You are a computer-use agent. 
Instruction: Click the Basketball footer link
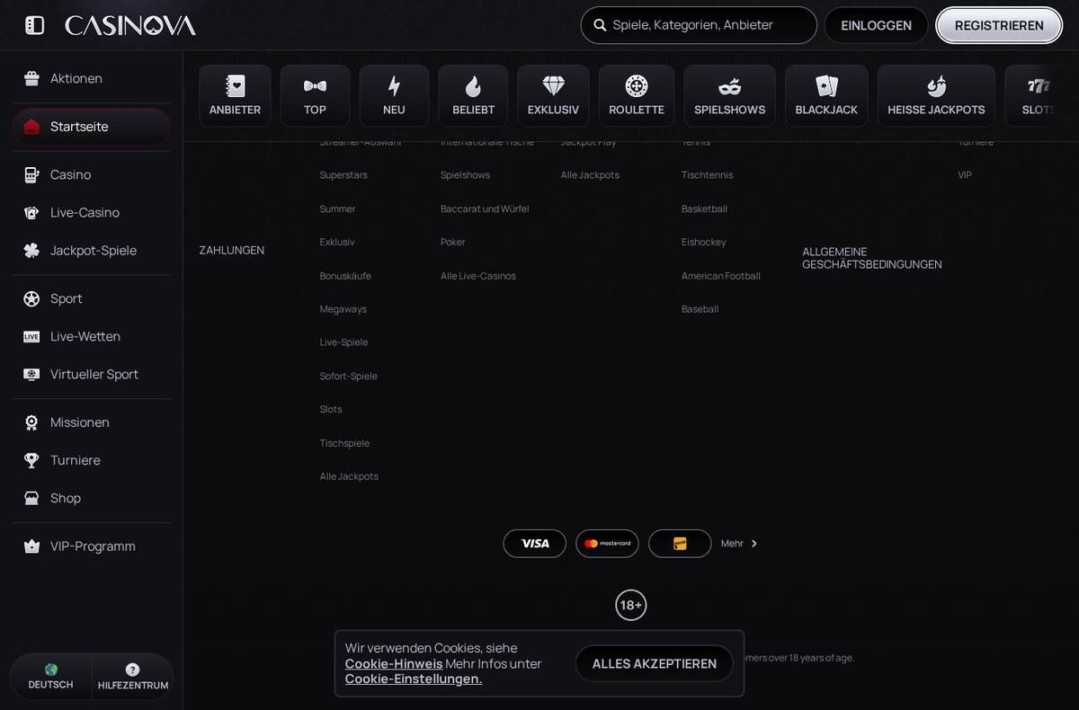(704, 209)
